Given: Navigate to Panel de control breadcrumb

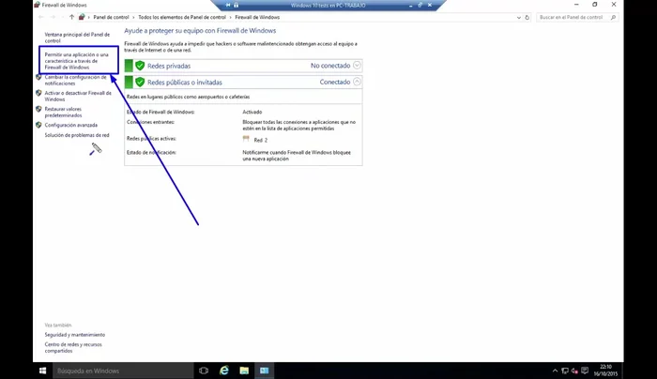Looking at the screenshot, I should click(x=111, y=17).
